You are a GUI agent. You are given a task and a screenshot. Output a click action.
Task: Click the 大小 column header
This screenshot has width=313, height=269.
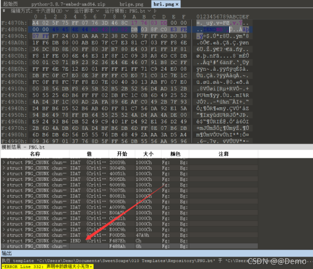148,154
